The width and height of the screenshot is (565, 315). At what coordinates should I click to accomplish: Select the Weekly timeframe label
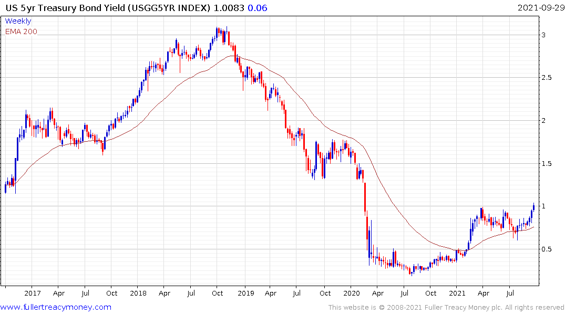(18, 21)
